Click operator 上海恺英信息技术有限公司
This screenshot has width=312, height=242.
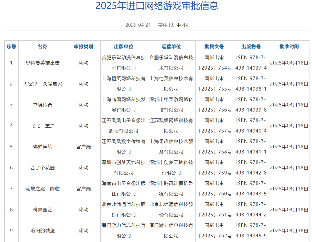[171, 84]
